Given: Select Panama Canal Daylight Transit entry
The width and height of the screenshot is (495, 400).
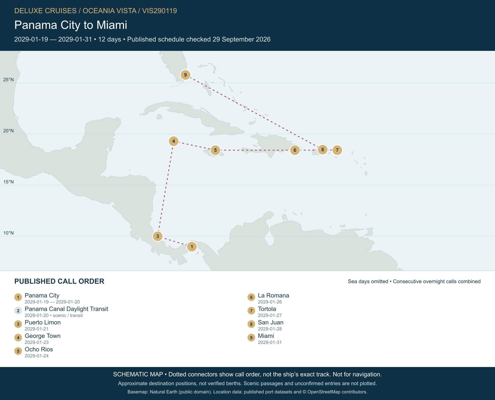Looking at the screenshot, I should coord(61,312).
